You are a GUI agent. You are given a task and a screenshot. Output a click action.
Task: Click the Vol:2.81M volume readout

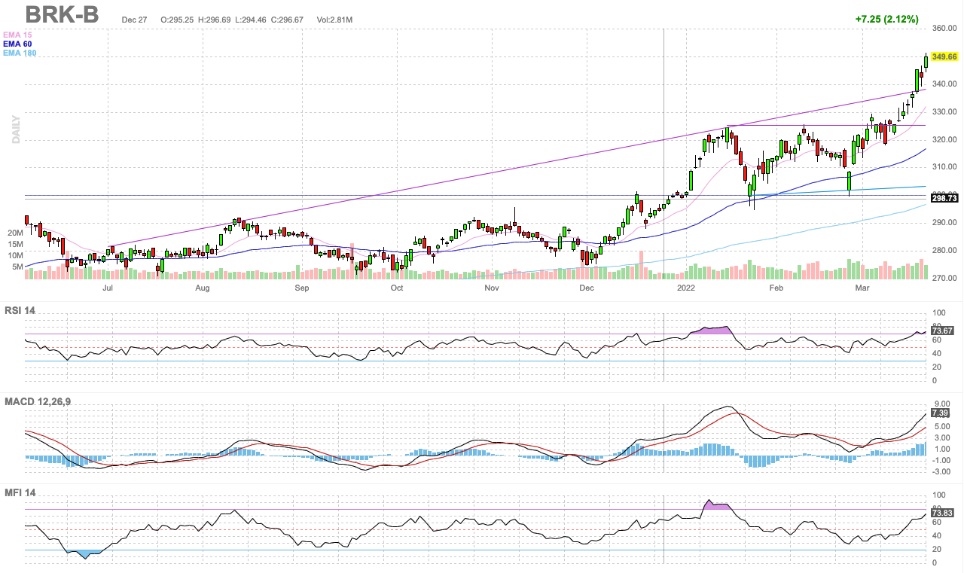point(335,20)
